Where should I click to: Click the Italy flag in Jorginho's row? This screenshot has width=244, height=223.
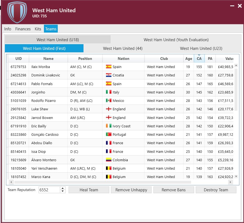point(109,92)
